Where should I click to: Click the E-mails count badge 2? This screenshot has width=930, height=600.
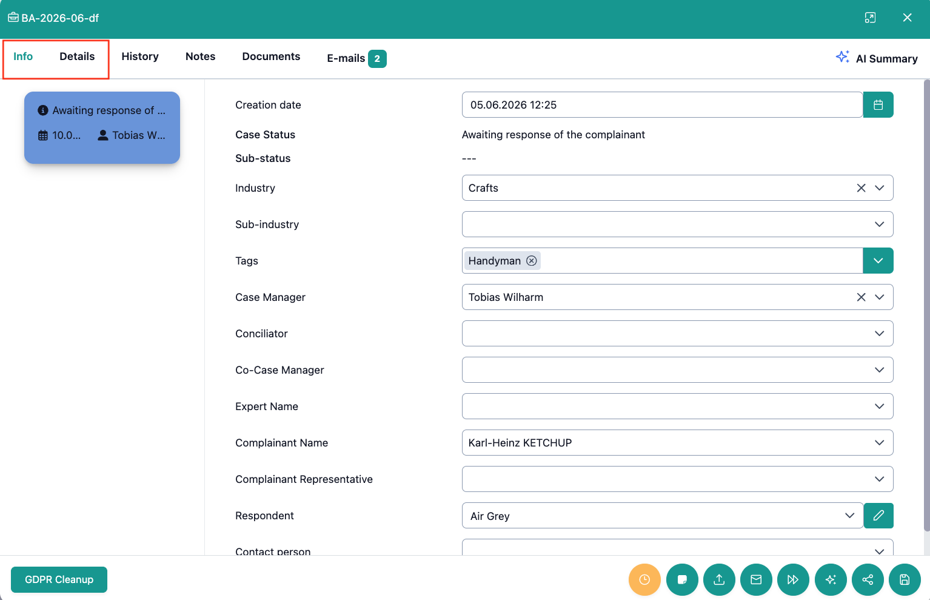(377, 59)
